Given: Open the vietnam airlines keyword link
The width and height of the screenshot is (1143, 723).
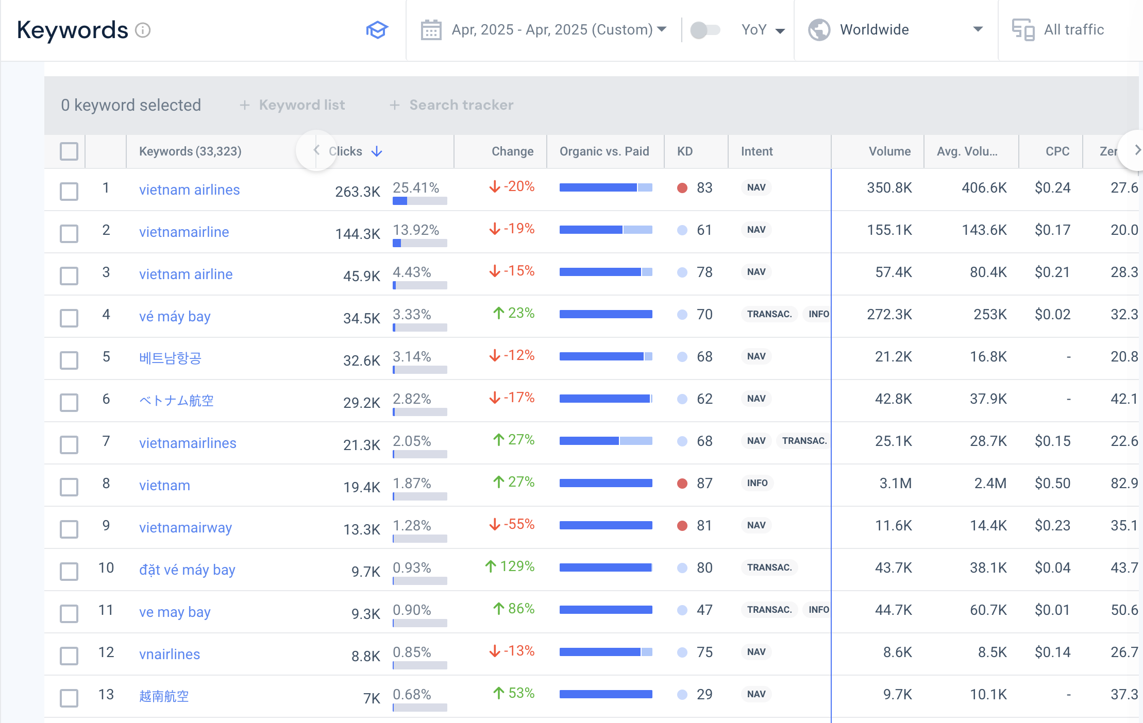Looking at the screenshot, I should coord(189,190).
